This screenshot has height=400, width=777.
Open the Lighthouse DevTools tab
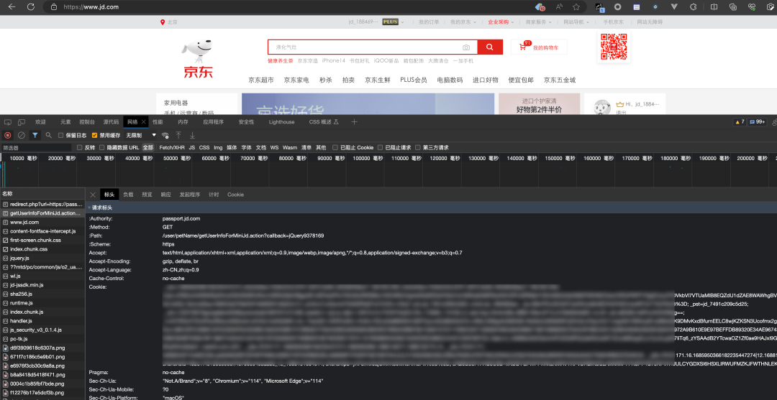click(281, 121)
